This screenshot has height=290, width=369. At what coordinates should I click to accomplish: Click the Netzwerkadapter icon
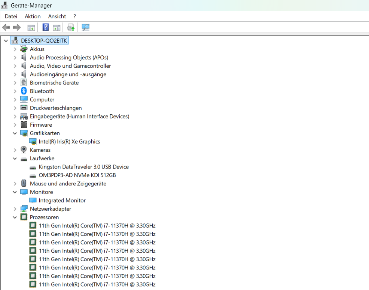pos(24,209)
